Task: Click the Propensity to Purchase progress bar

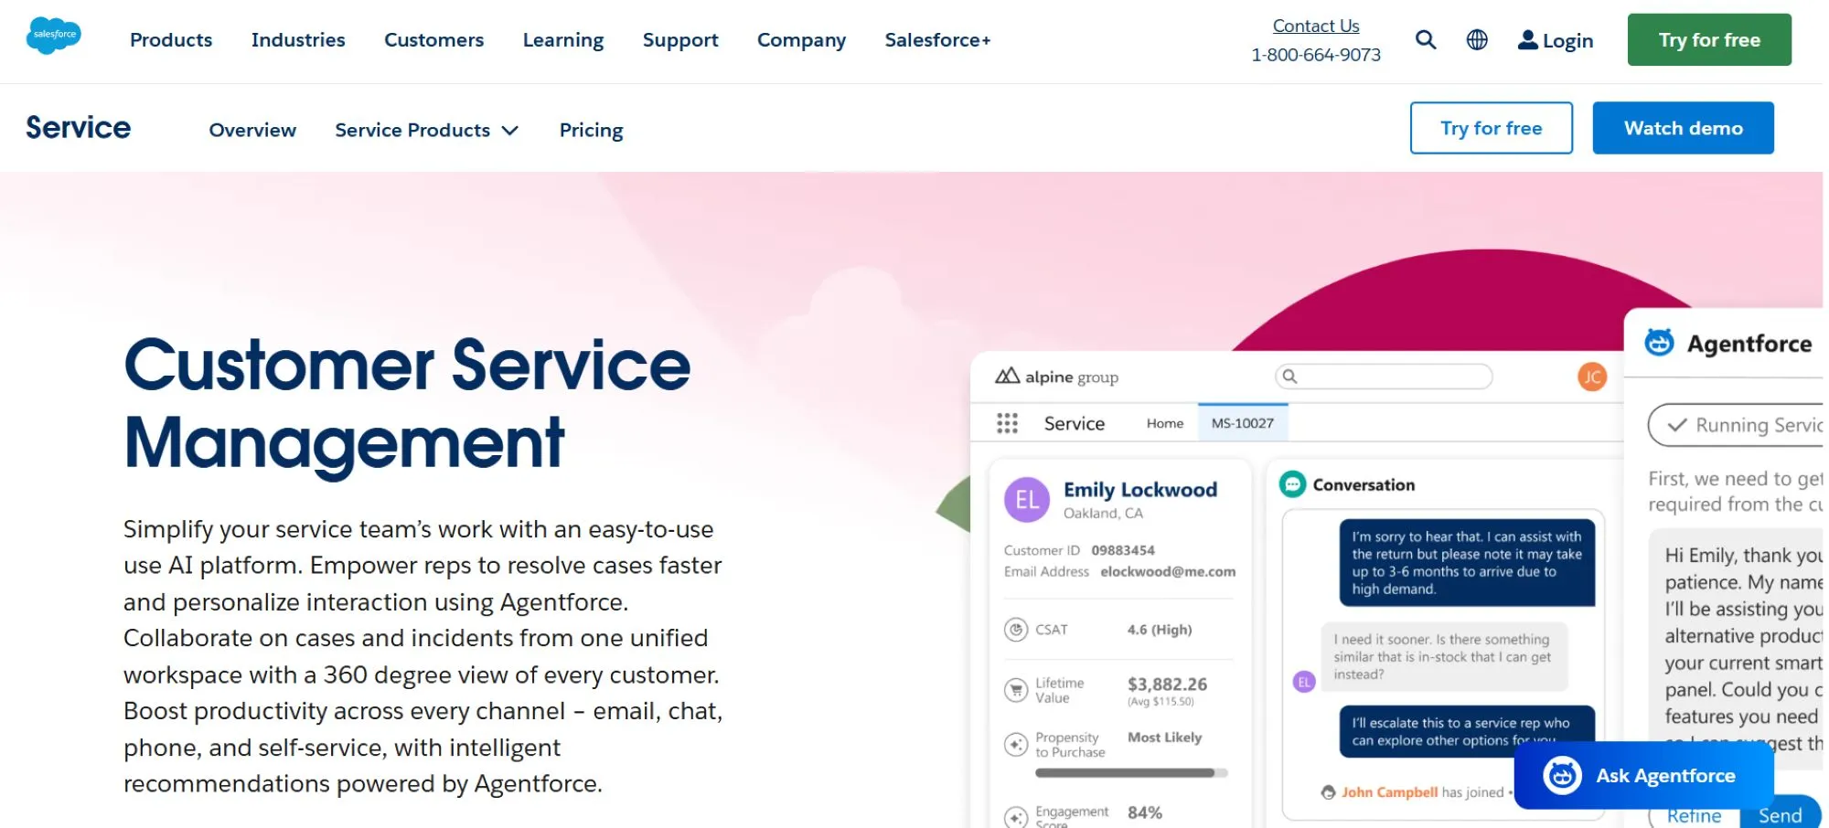Action: click(1130, 773)
